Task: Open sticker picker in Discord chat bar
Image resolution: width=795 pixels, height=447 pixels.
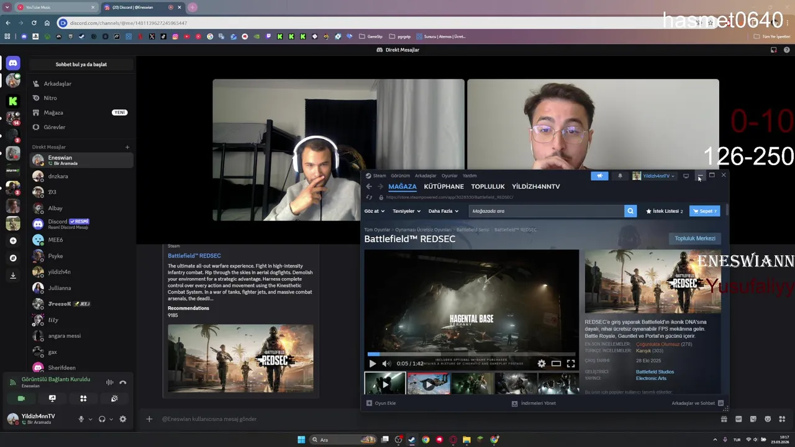Action: tap(753, 419)
